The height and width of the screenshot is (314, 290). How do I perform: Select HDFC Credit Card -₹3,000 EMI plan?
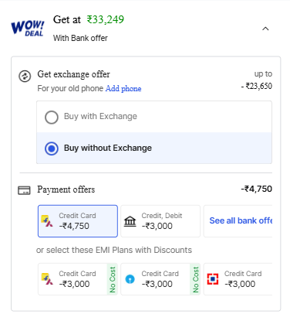point(238,279)
